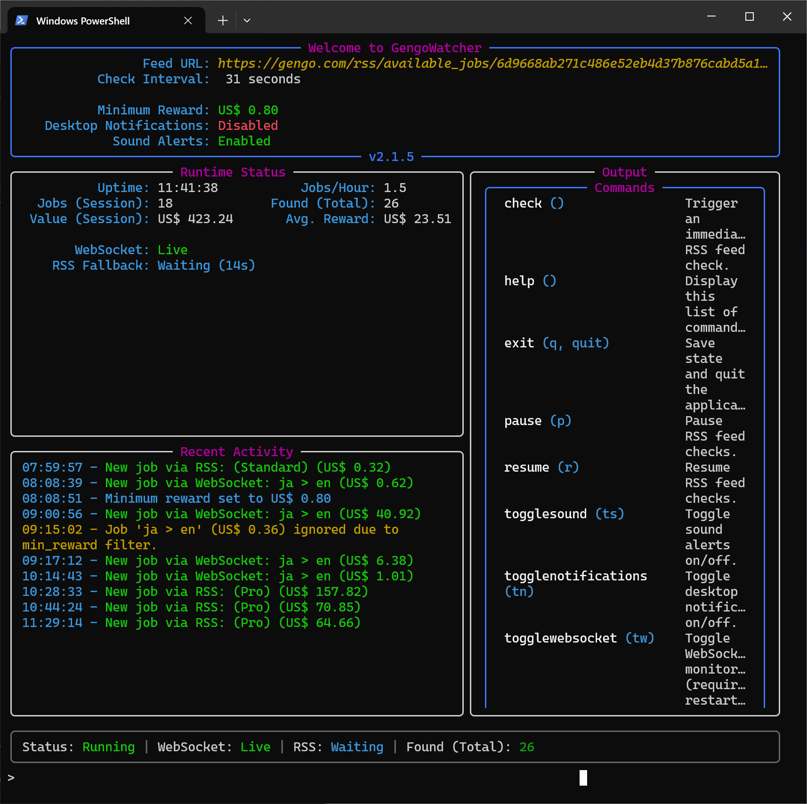
Task: Open a new terminal tab with plus button
Action: click(x=222, y=20)
